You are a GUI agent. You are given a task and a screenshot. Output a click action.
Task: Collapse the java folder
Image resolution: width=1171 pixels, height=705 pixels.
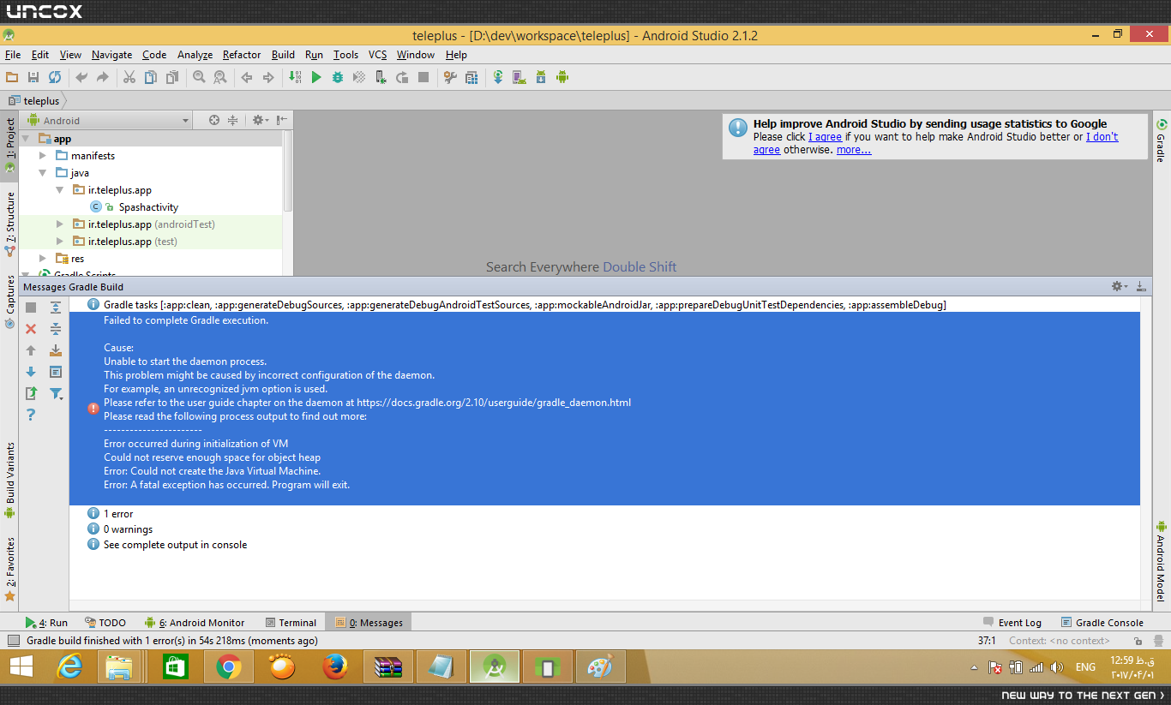pyautogui.click(x=43, y=173)
